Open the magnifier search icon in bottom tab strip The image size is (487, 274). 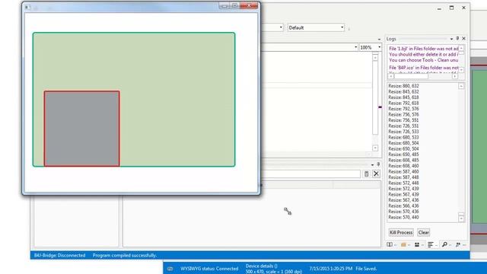click(x=444, y=245)
